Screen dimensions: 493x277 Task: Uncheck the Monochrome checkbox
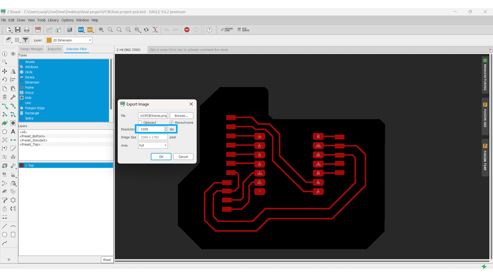click(x=172, y=123)
